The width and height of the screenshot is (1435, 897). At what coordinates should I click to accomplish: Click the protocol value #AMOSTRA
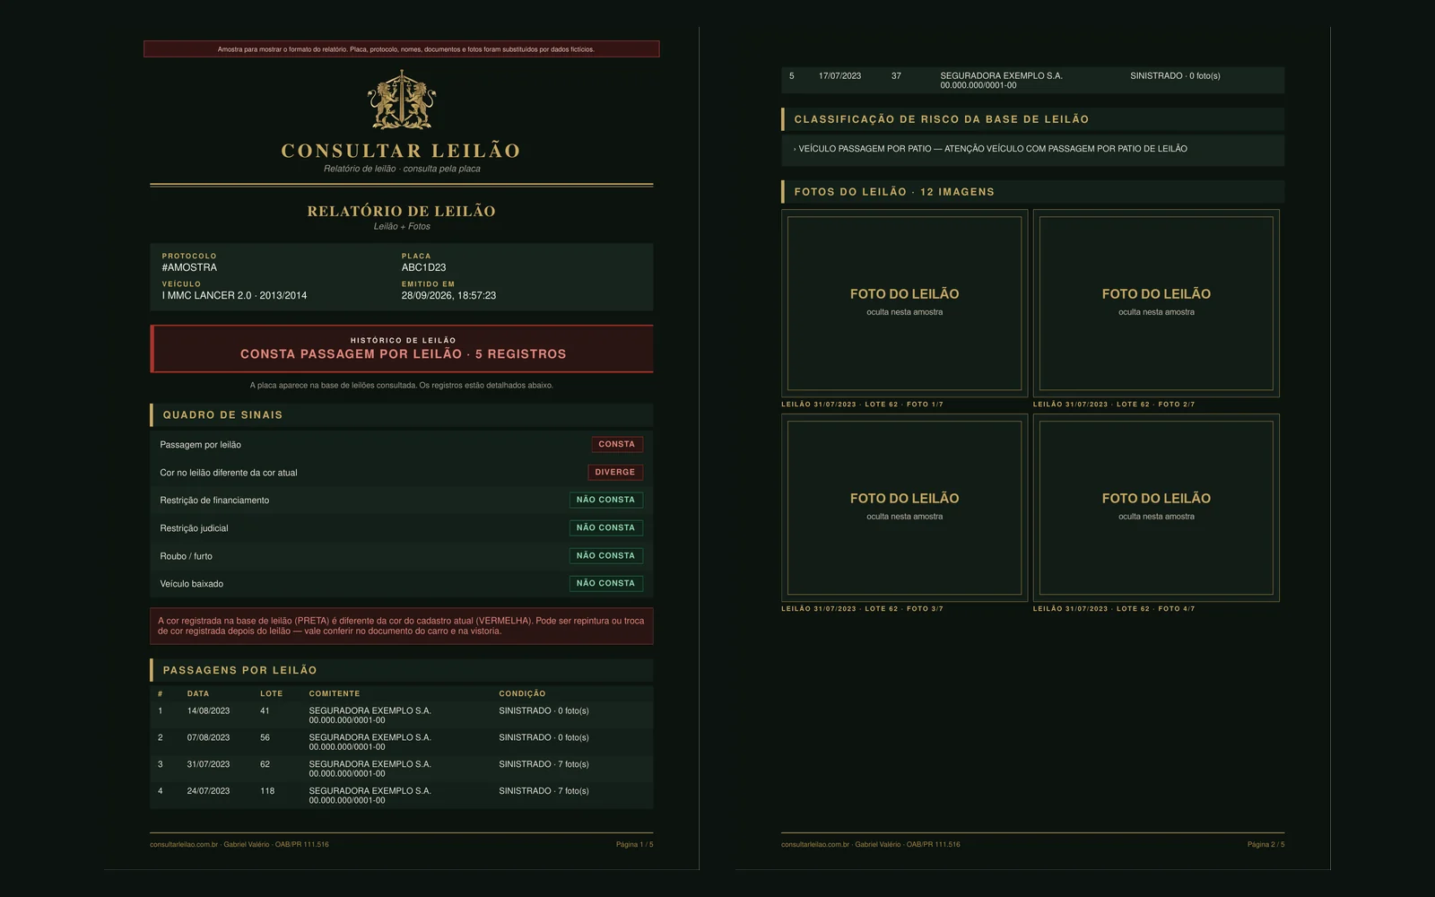tap(189, 267)
